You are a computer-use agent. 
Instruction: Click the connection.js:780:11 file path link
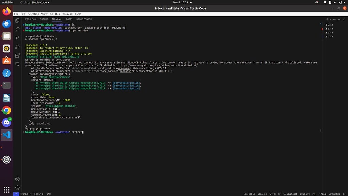tap(120, 71)
